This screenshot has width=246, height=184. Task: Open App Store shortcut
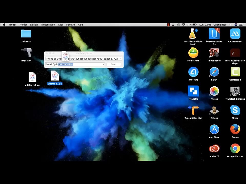click(x=214, y=129)
